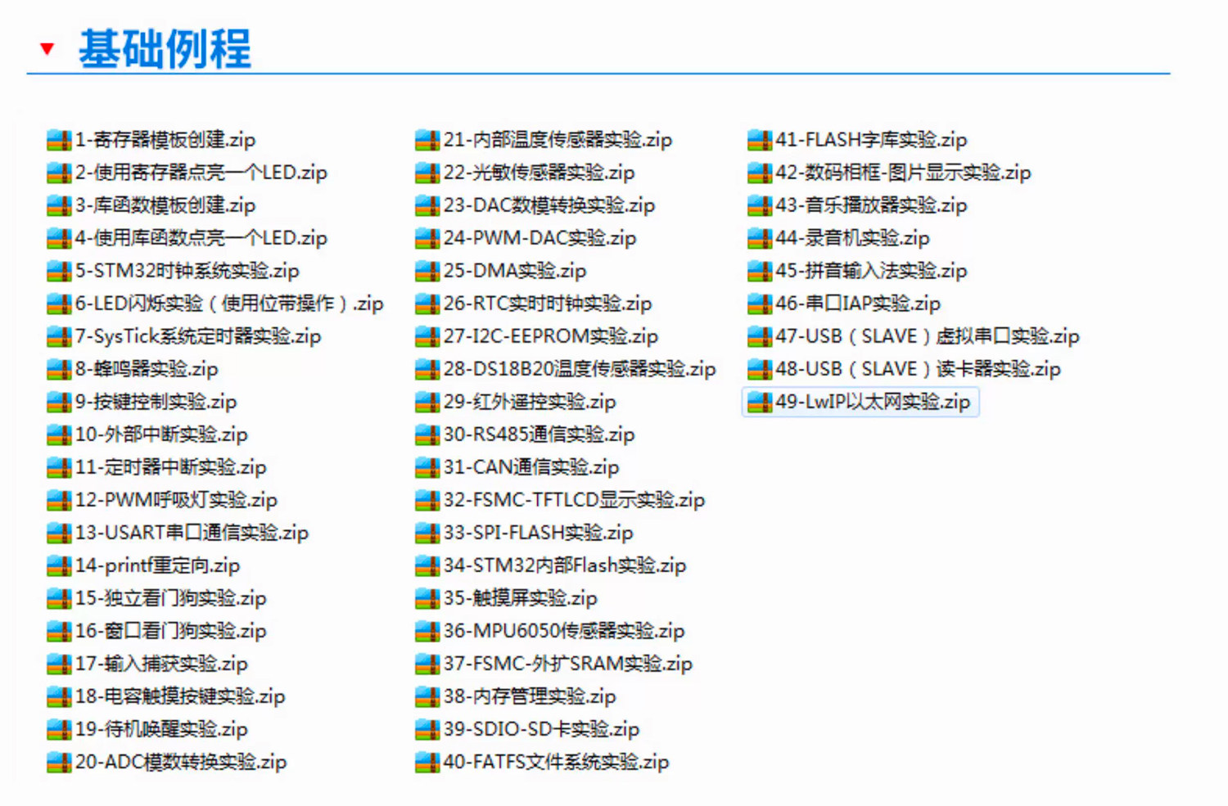
Task: Click the archive icon beside 49-LwIP以太网实验
Action: pyautogui.click(x=760, y=403)
